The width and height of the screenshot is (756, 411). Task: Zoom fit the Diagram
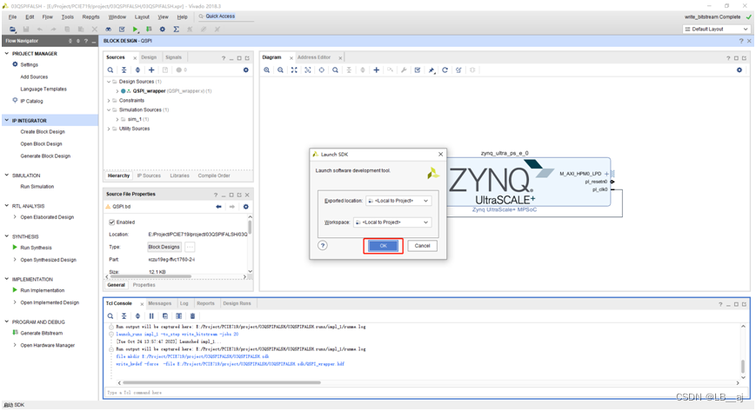pos(294,70)
